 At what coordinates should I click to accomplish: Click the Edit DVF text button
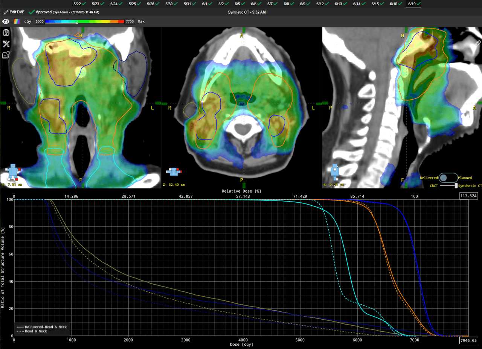(x=17, y=12)
